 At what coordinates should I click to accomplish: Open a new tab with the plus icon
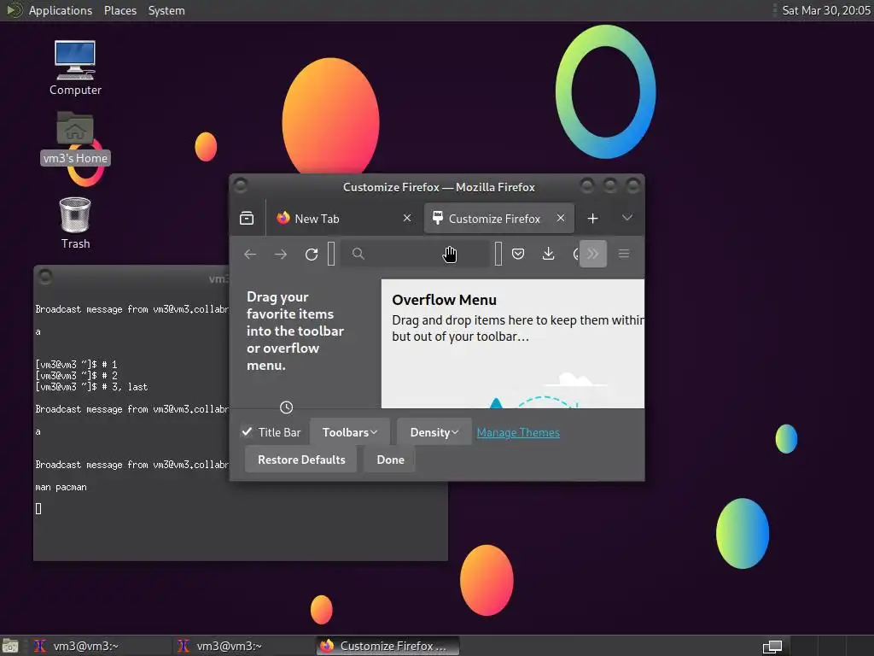coord(593,218)
